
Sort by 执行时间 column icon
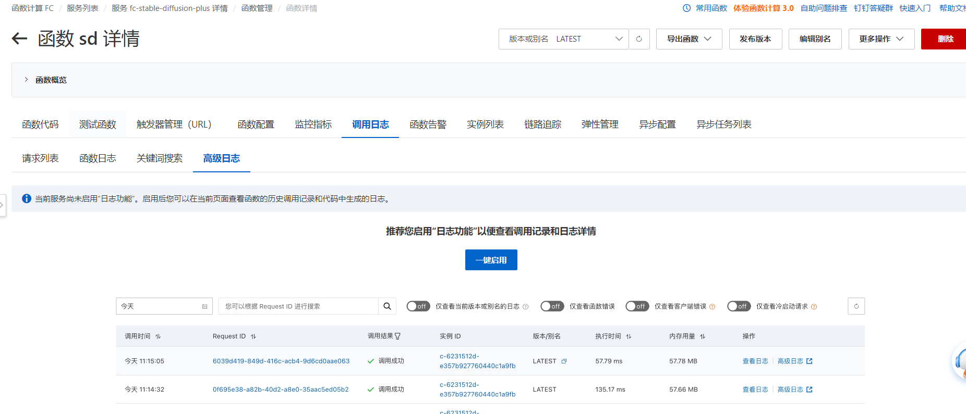(x=629, y=336)
